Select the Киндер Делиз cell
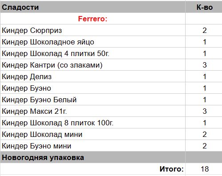Image resolution: width=222 pixels, height=176 pixels. pos(93,76)
